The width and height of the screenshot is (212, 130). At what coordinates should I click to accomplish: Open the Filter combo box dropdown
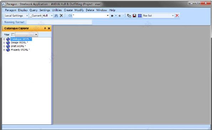point(36,34)
